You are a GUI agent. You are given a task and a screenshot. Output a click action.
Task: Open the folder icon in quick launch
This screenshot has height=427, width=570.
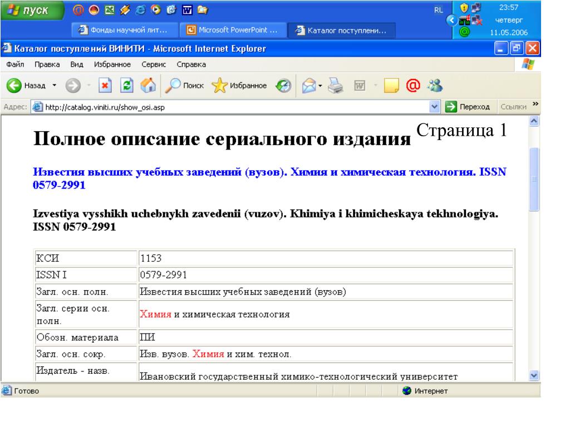(203, 10)
